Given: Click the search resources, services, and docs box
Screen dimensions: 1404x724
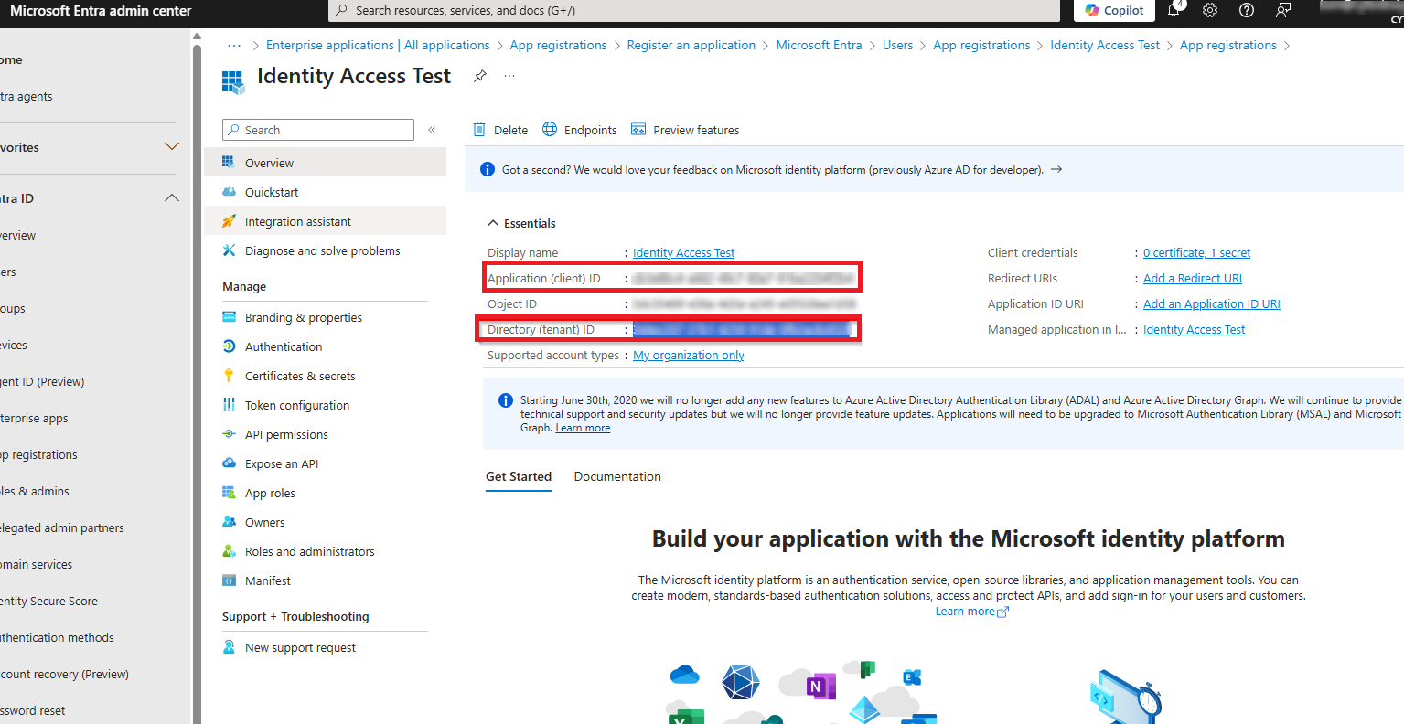Looking at the screenshot, I should [x=695, y=11].
